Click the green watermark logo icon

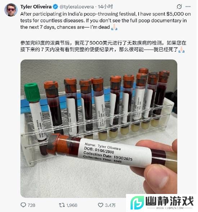[x=137, y=203]
